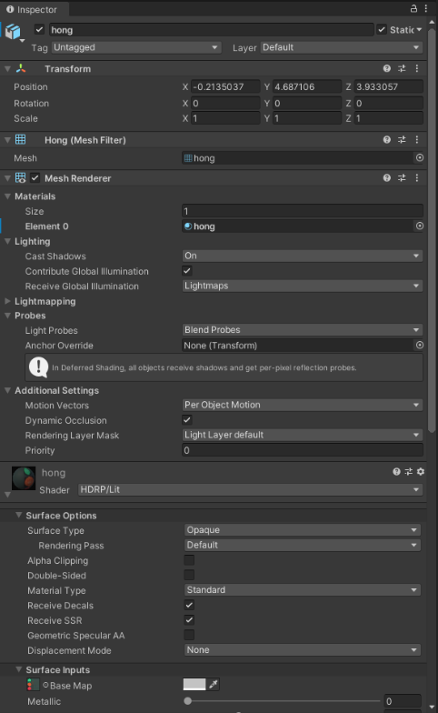
Task: Click the Base Map eyedropper icon
Action: (x=213, y=684)
